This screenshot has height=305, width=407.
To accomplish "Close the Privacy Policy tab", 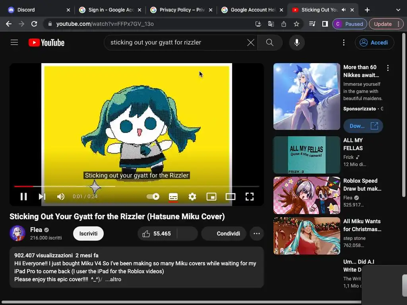I will click(x=211, y=10).
